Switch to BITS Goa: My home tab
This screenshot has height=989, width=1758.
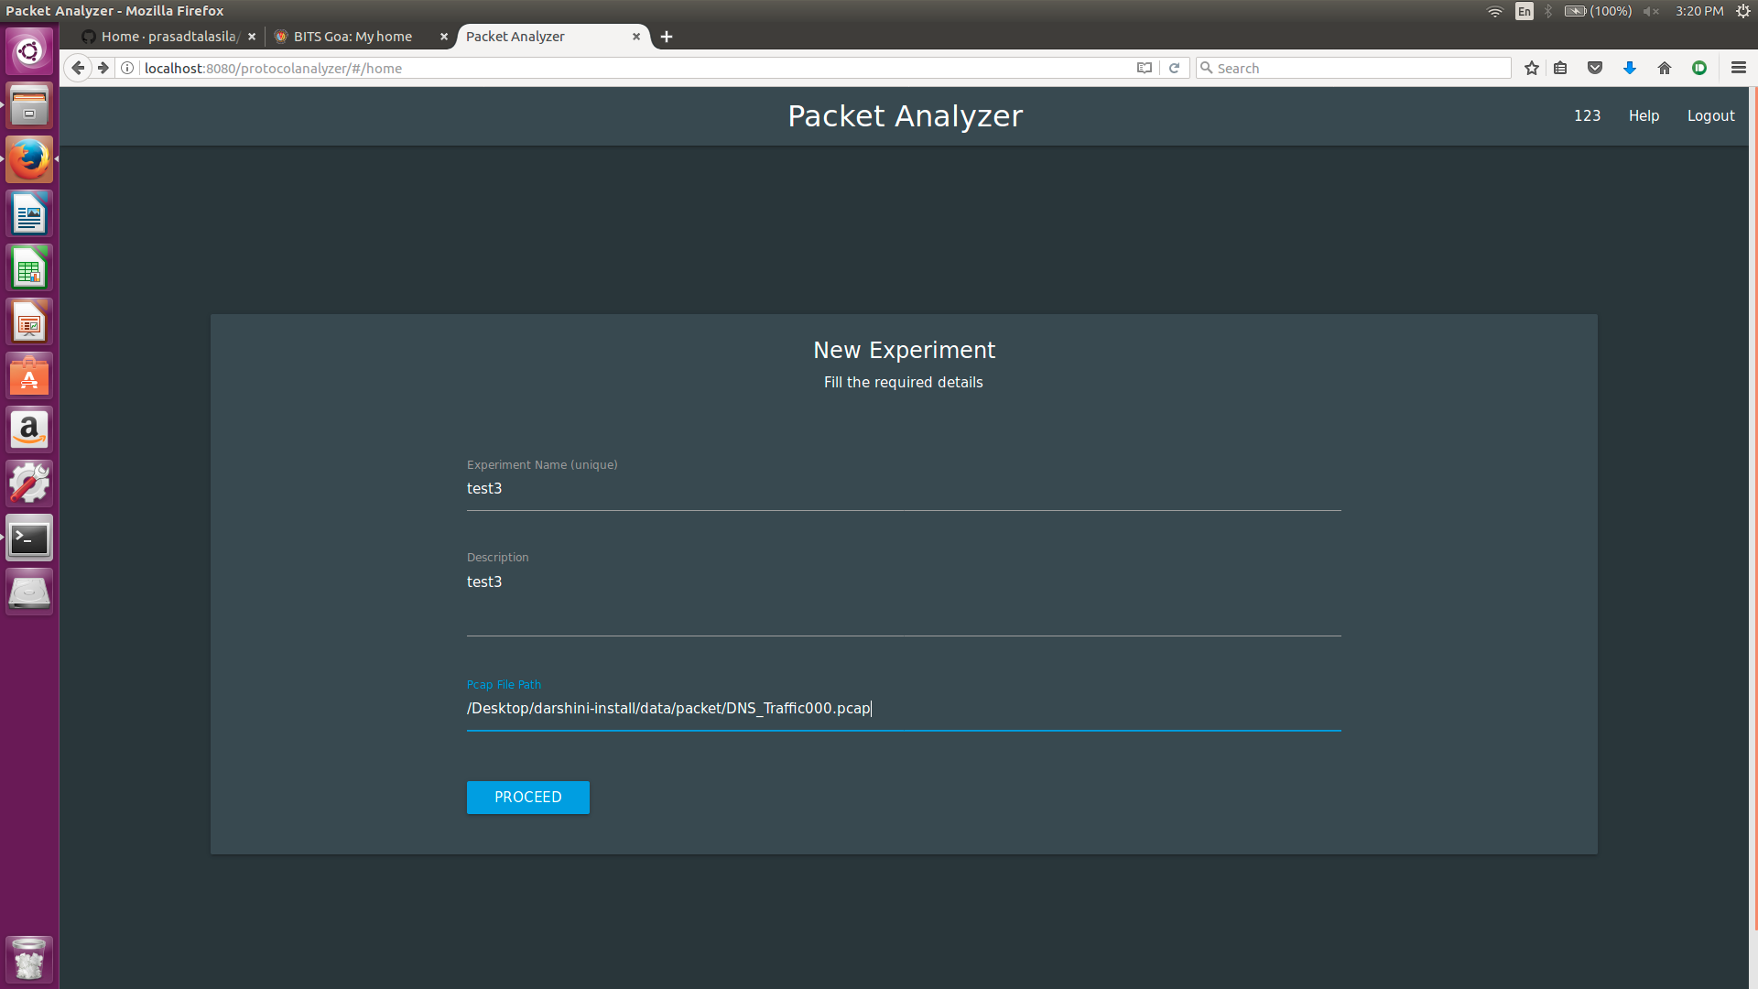point(353,37)
